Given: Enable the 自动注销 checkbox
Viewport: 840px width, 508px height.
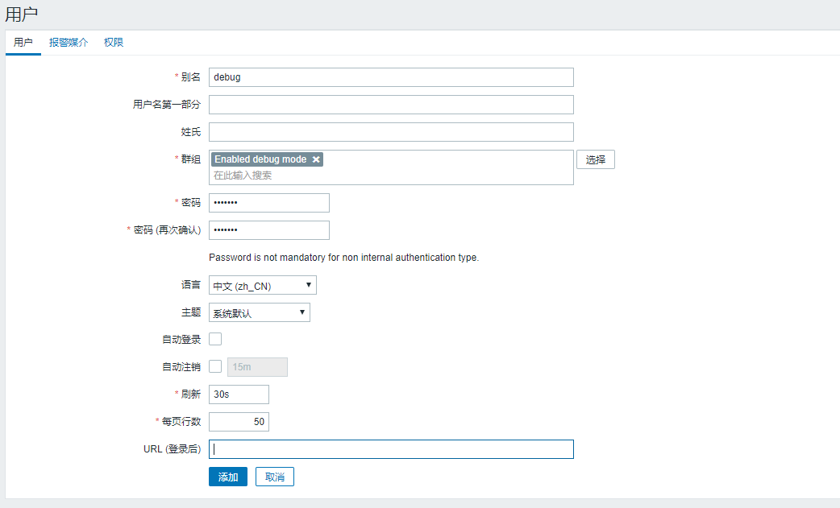Looking at the screenshot, I should 214,366.
